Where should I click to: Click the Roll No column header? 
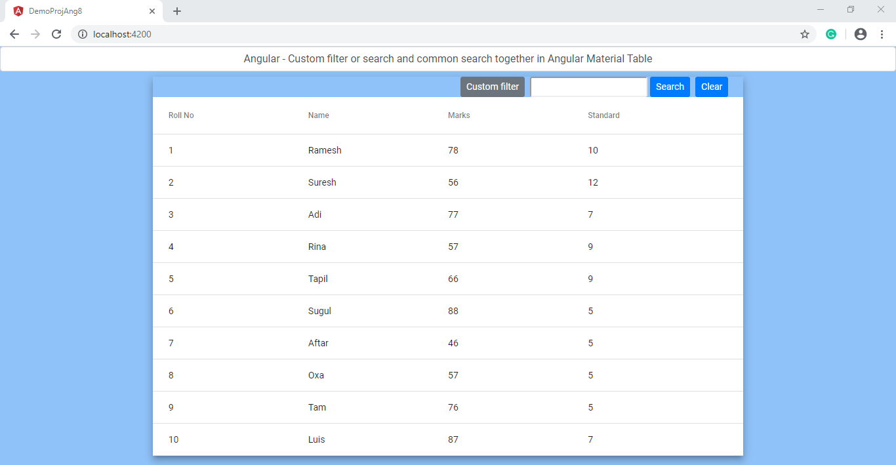click(x=181, y=115)
